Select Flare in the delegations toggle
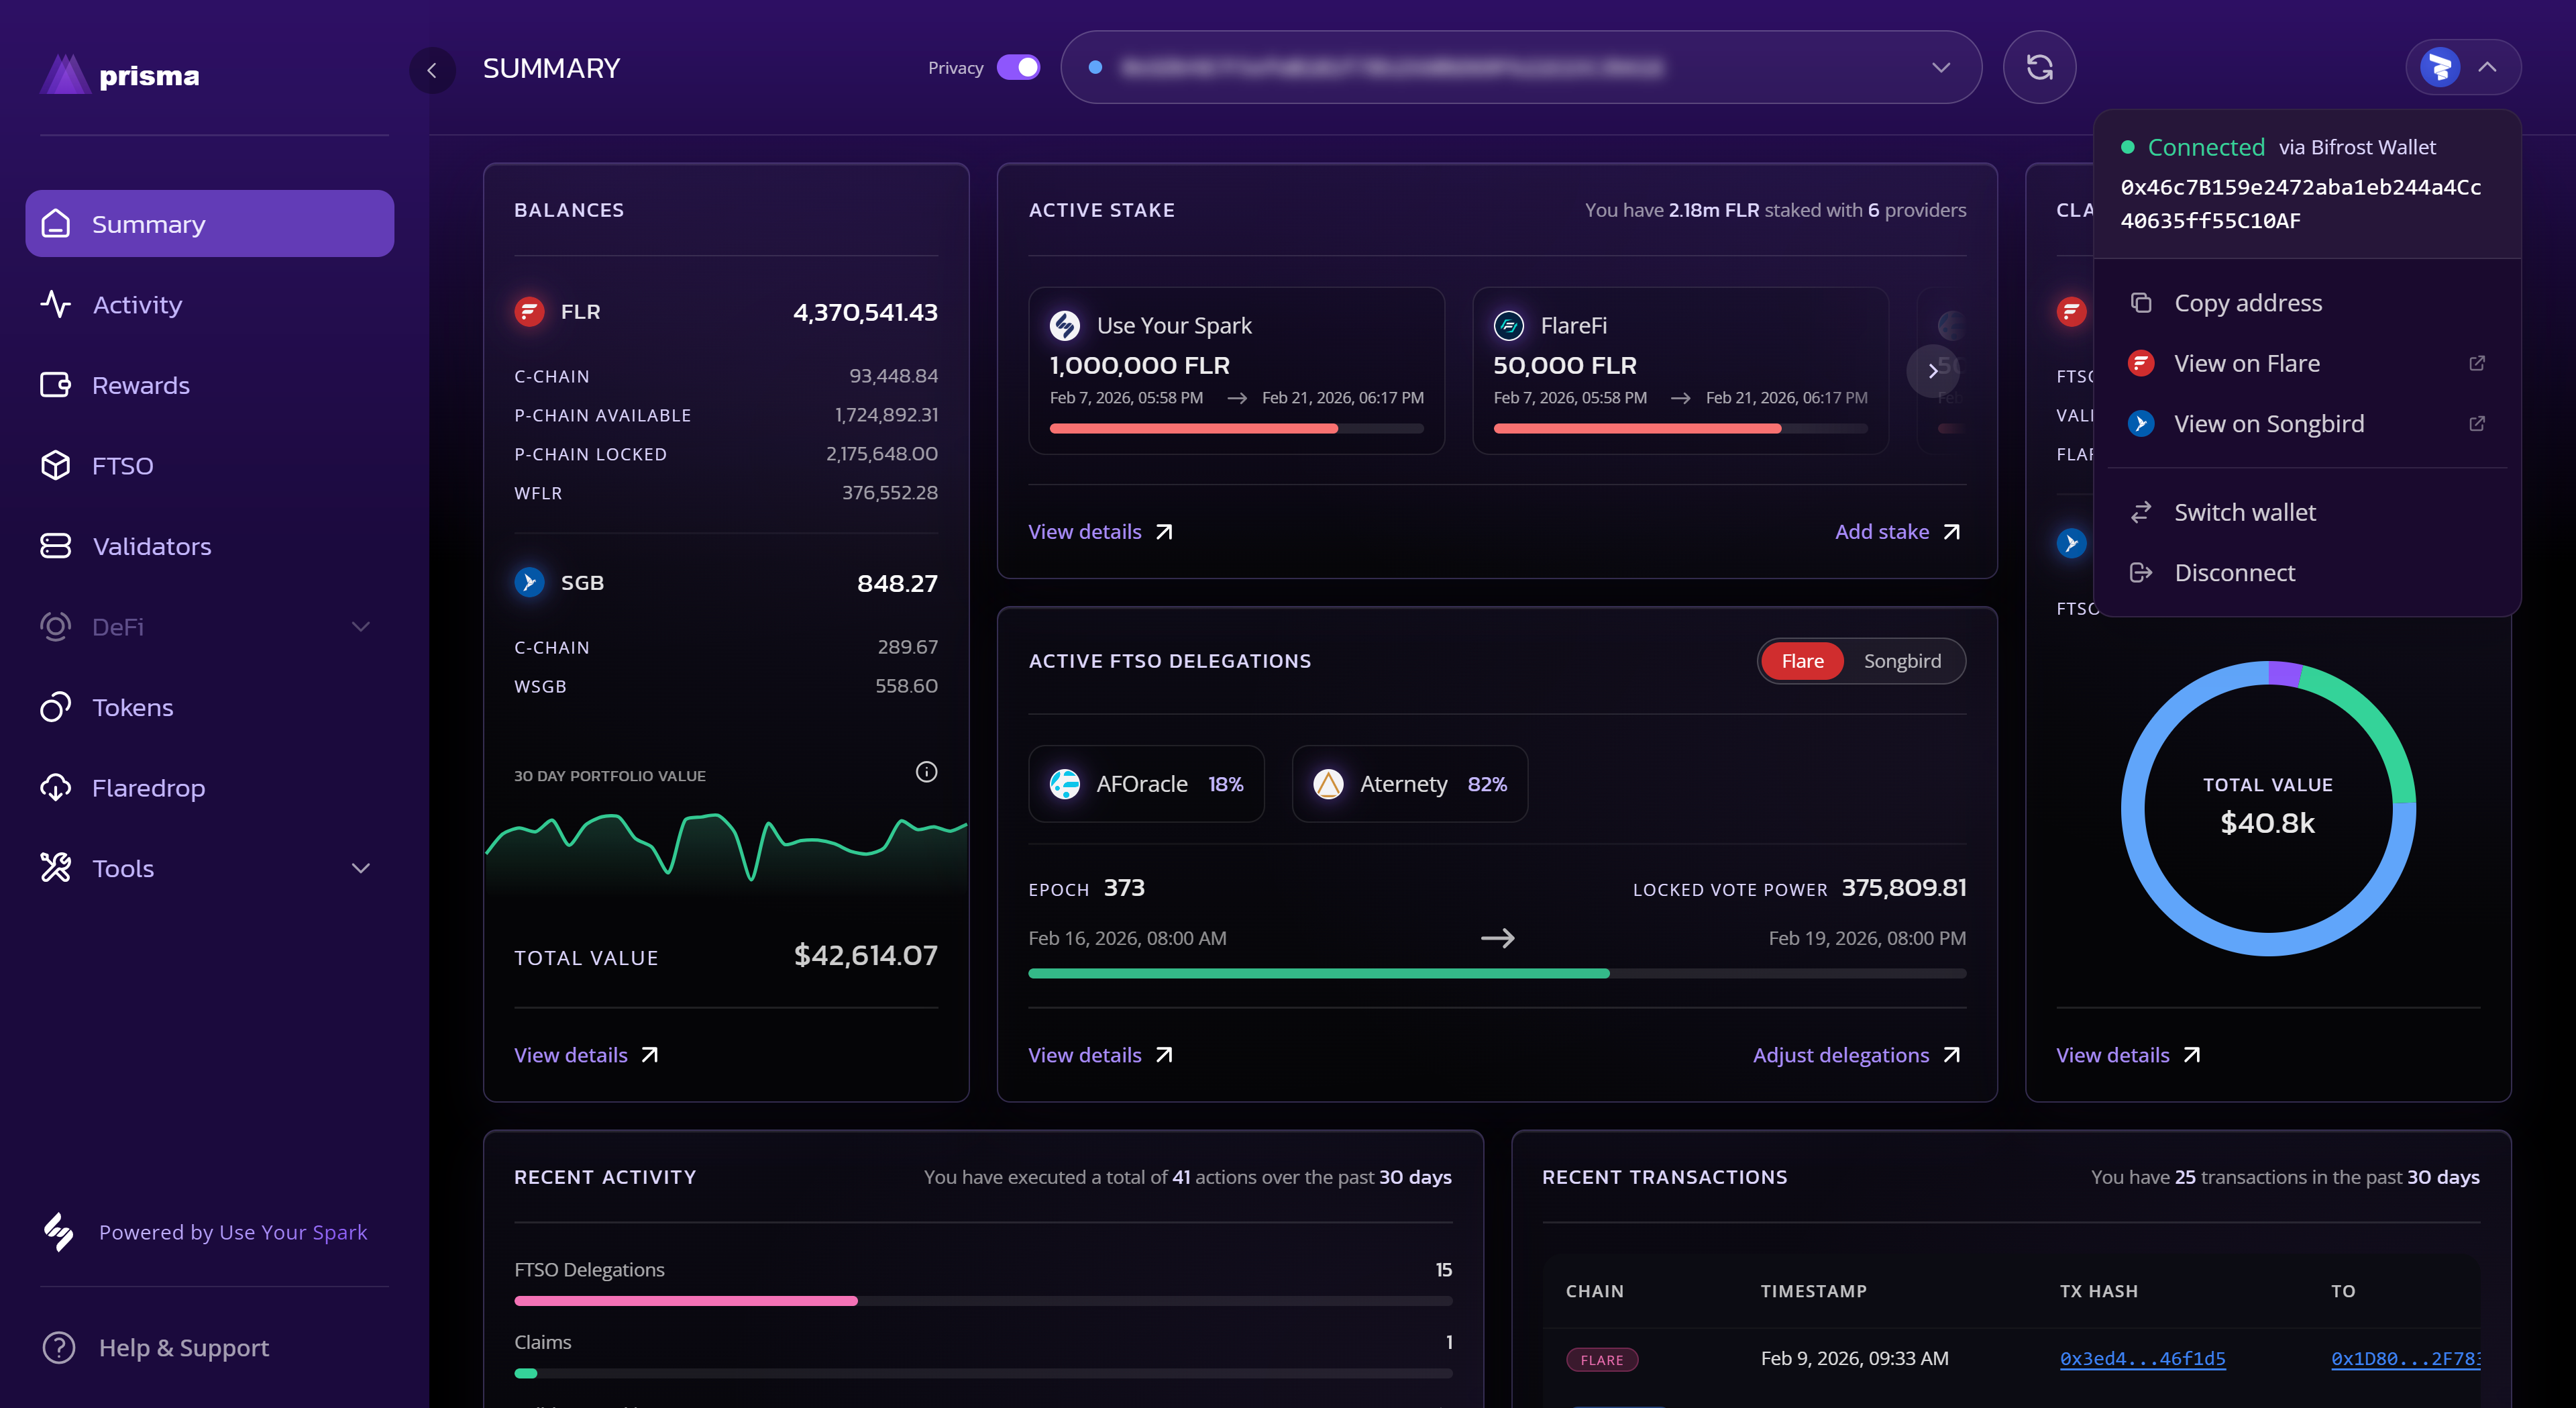 tap(1802, 660)
